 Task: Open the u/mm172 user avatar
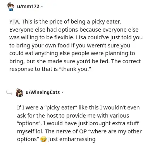point(10,7)
